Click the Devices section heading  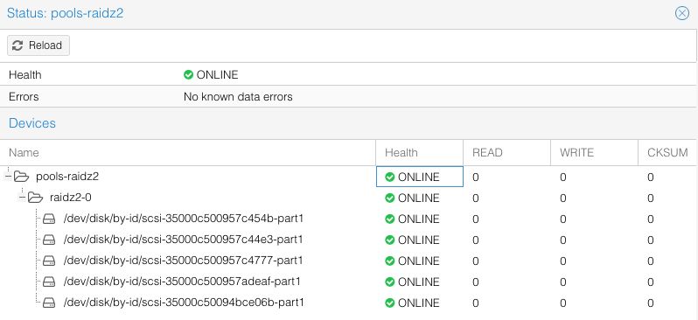pyautogui.click(x=32, y=123)
